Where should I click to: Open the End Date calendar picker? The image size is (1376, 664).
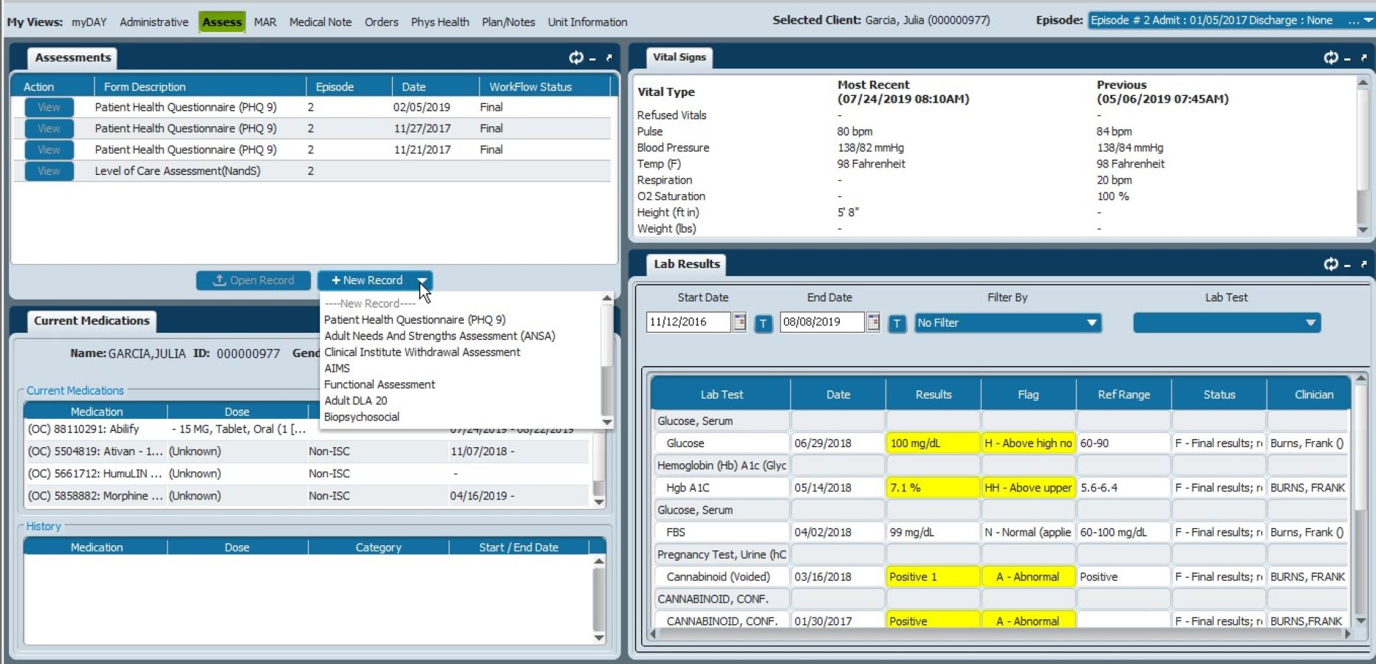[x=872, y=322]
